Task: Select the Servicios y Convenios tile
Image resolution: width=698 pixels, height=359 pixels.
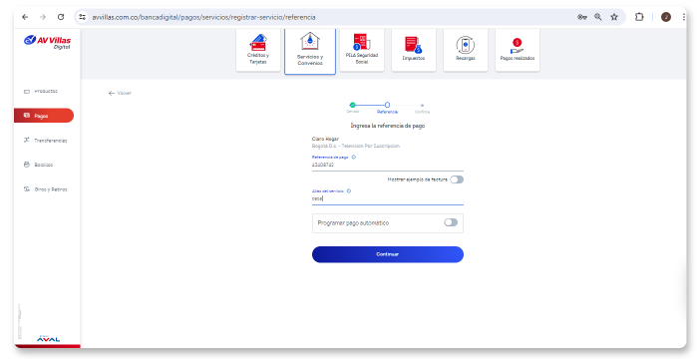Action: coord(310,51)
